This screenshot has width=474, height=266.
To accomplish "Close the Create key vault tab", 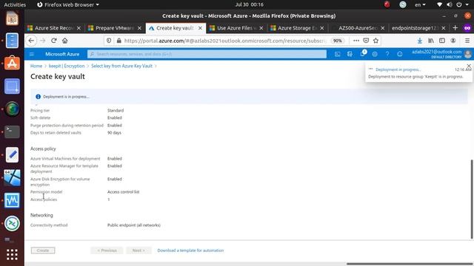I will 200,28.
